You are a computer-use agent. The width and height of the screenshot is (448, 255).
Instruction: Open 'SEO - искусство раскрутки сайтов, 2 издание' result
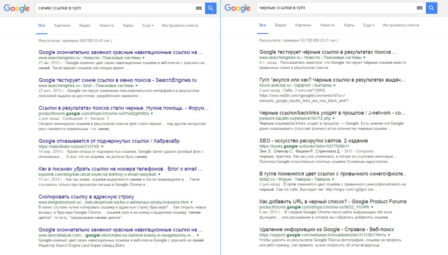click(x=314, y=141)
